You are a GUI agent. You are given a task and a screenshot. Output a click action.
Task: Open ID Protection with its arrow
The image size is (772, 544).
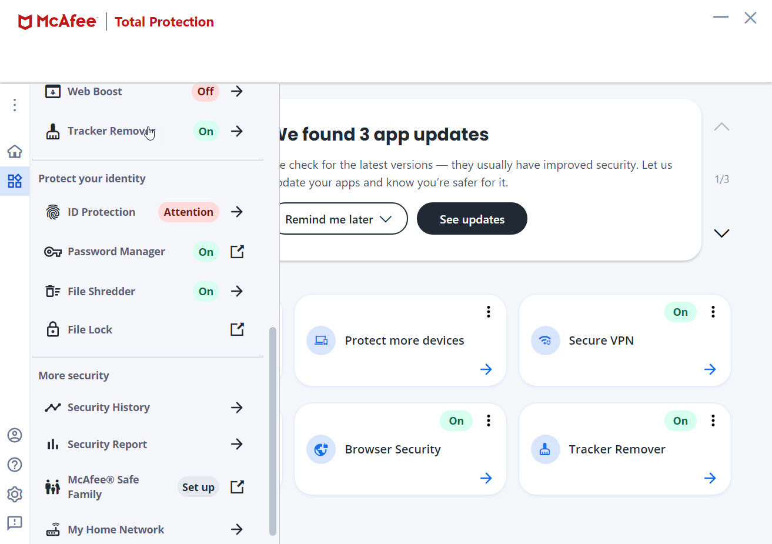pyautogui.click(x=237, y=212)
